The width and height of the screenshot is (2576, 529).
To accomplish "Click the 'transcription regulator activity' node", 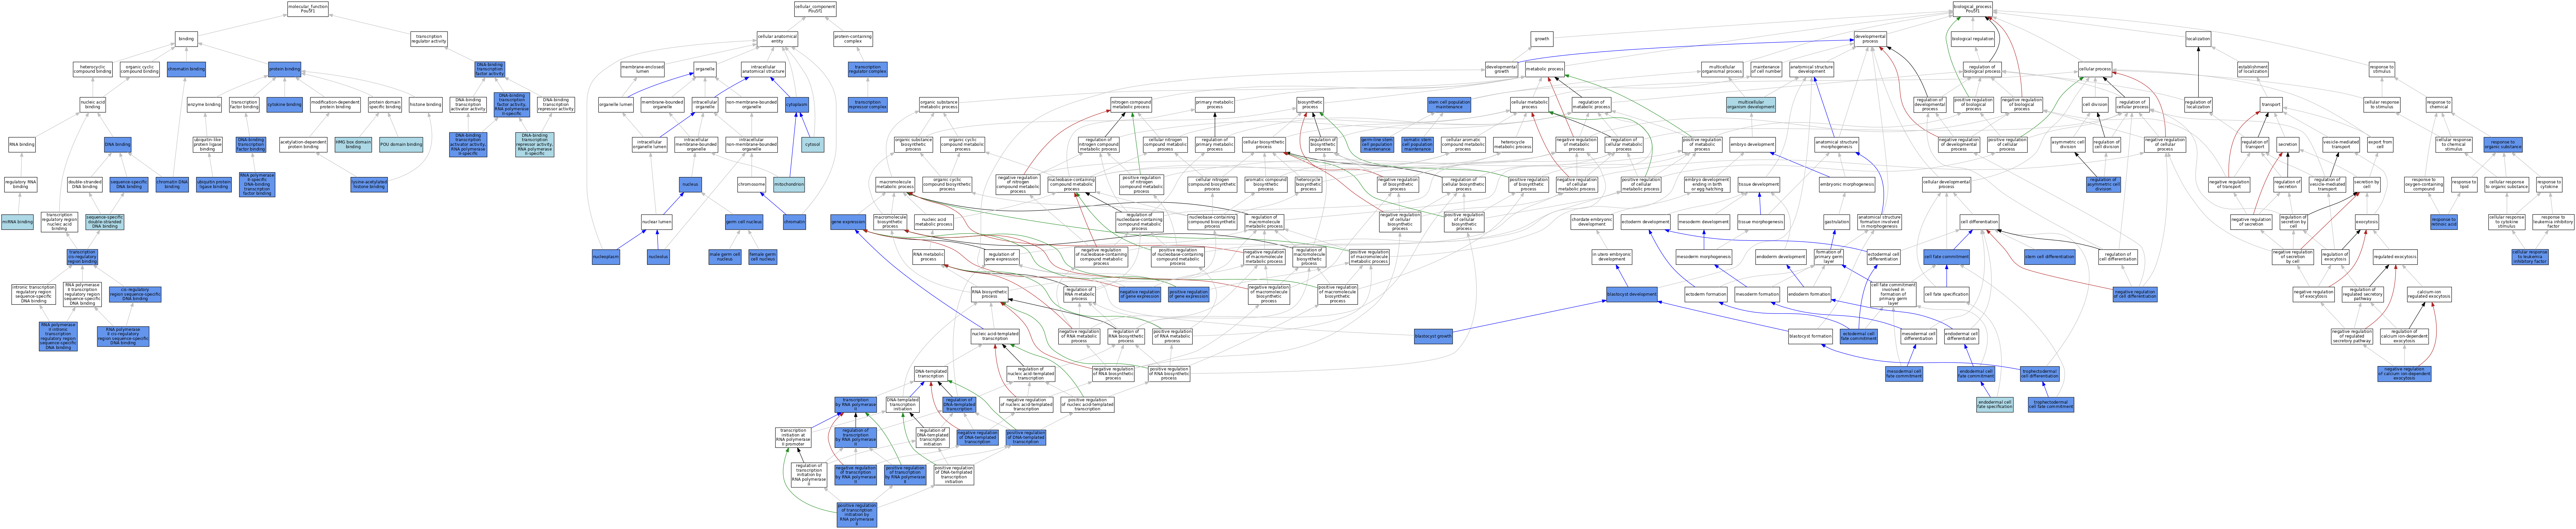I will coord(429,39).
